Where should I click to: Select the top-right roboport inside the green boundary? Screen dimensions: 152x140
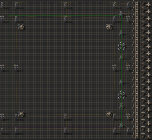[109, 27]
